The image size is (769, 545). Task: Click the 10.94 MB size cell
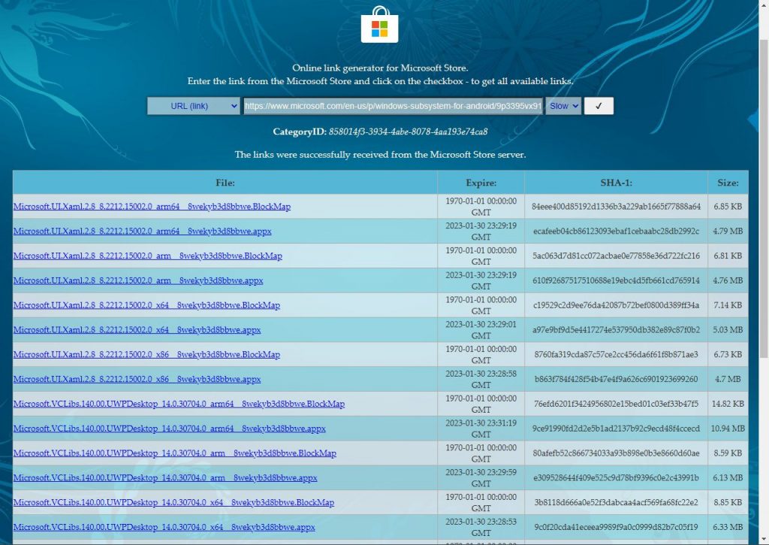728,428
